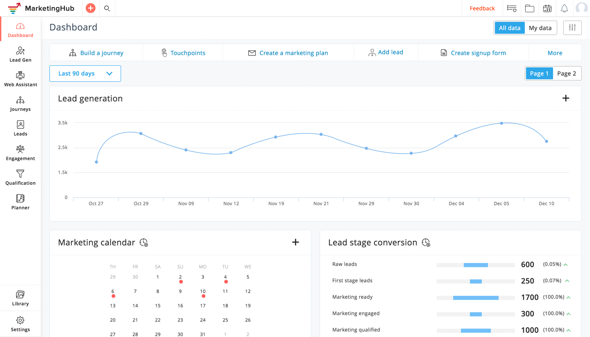Click clock icon next to Lead stage conversion

point(426,243)
